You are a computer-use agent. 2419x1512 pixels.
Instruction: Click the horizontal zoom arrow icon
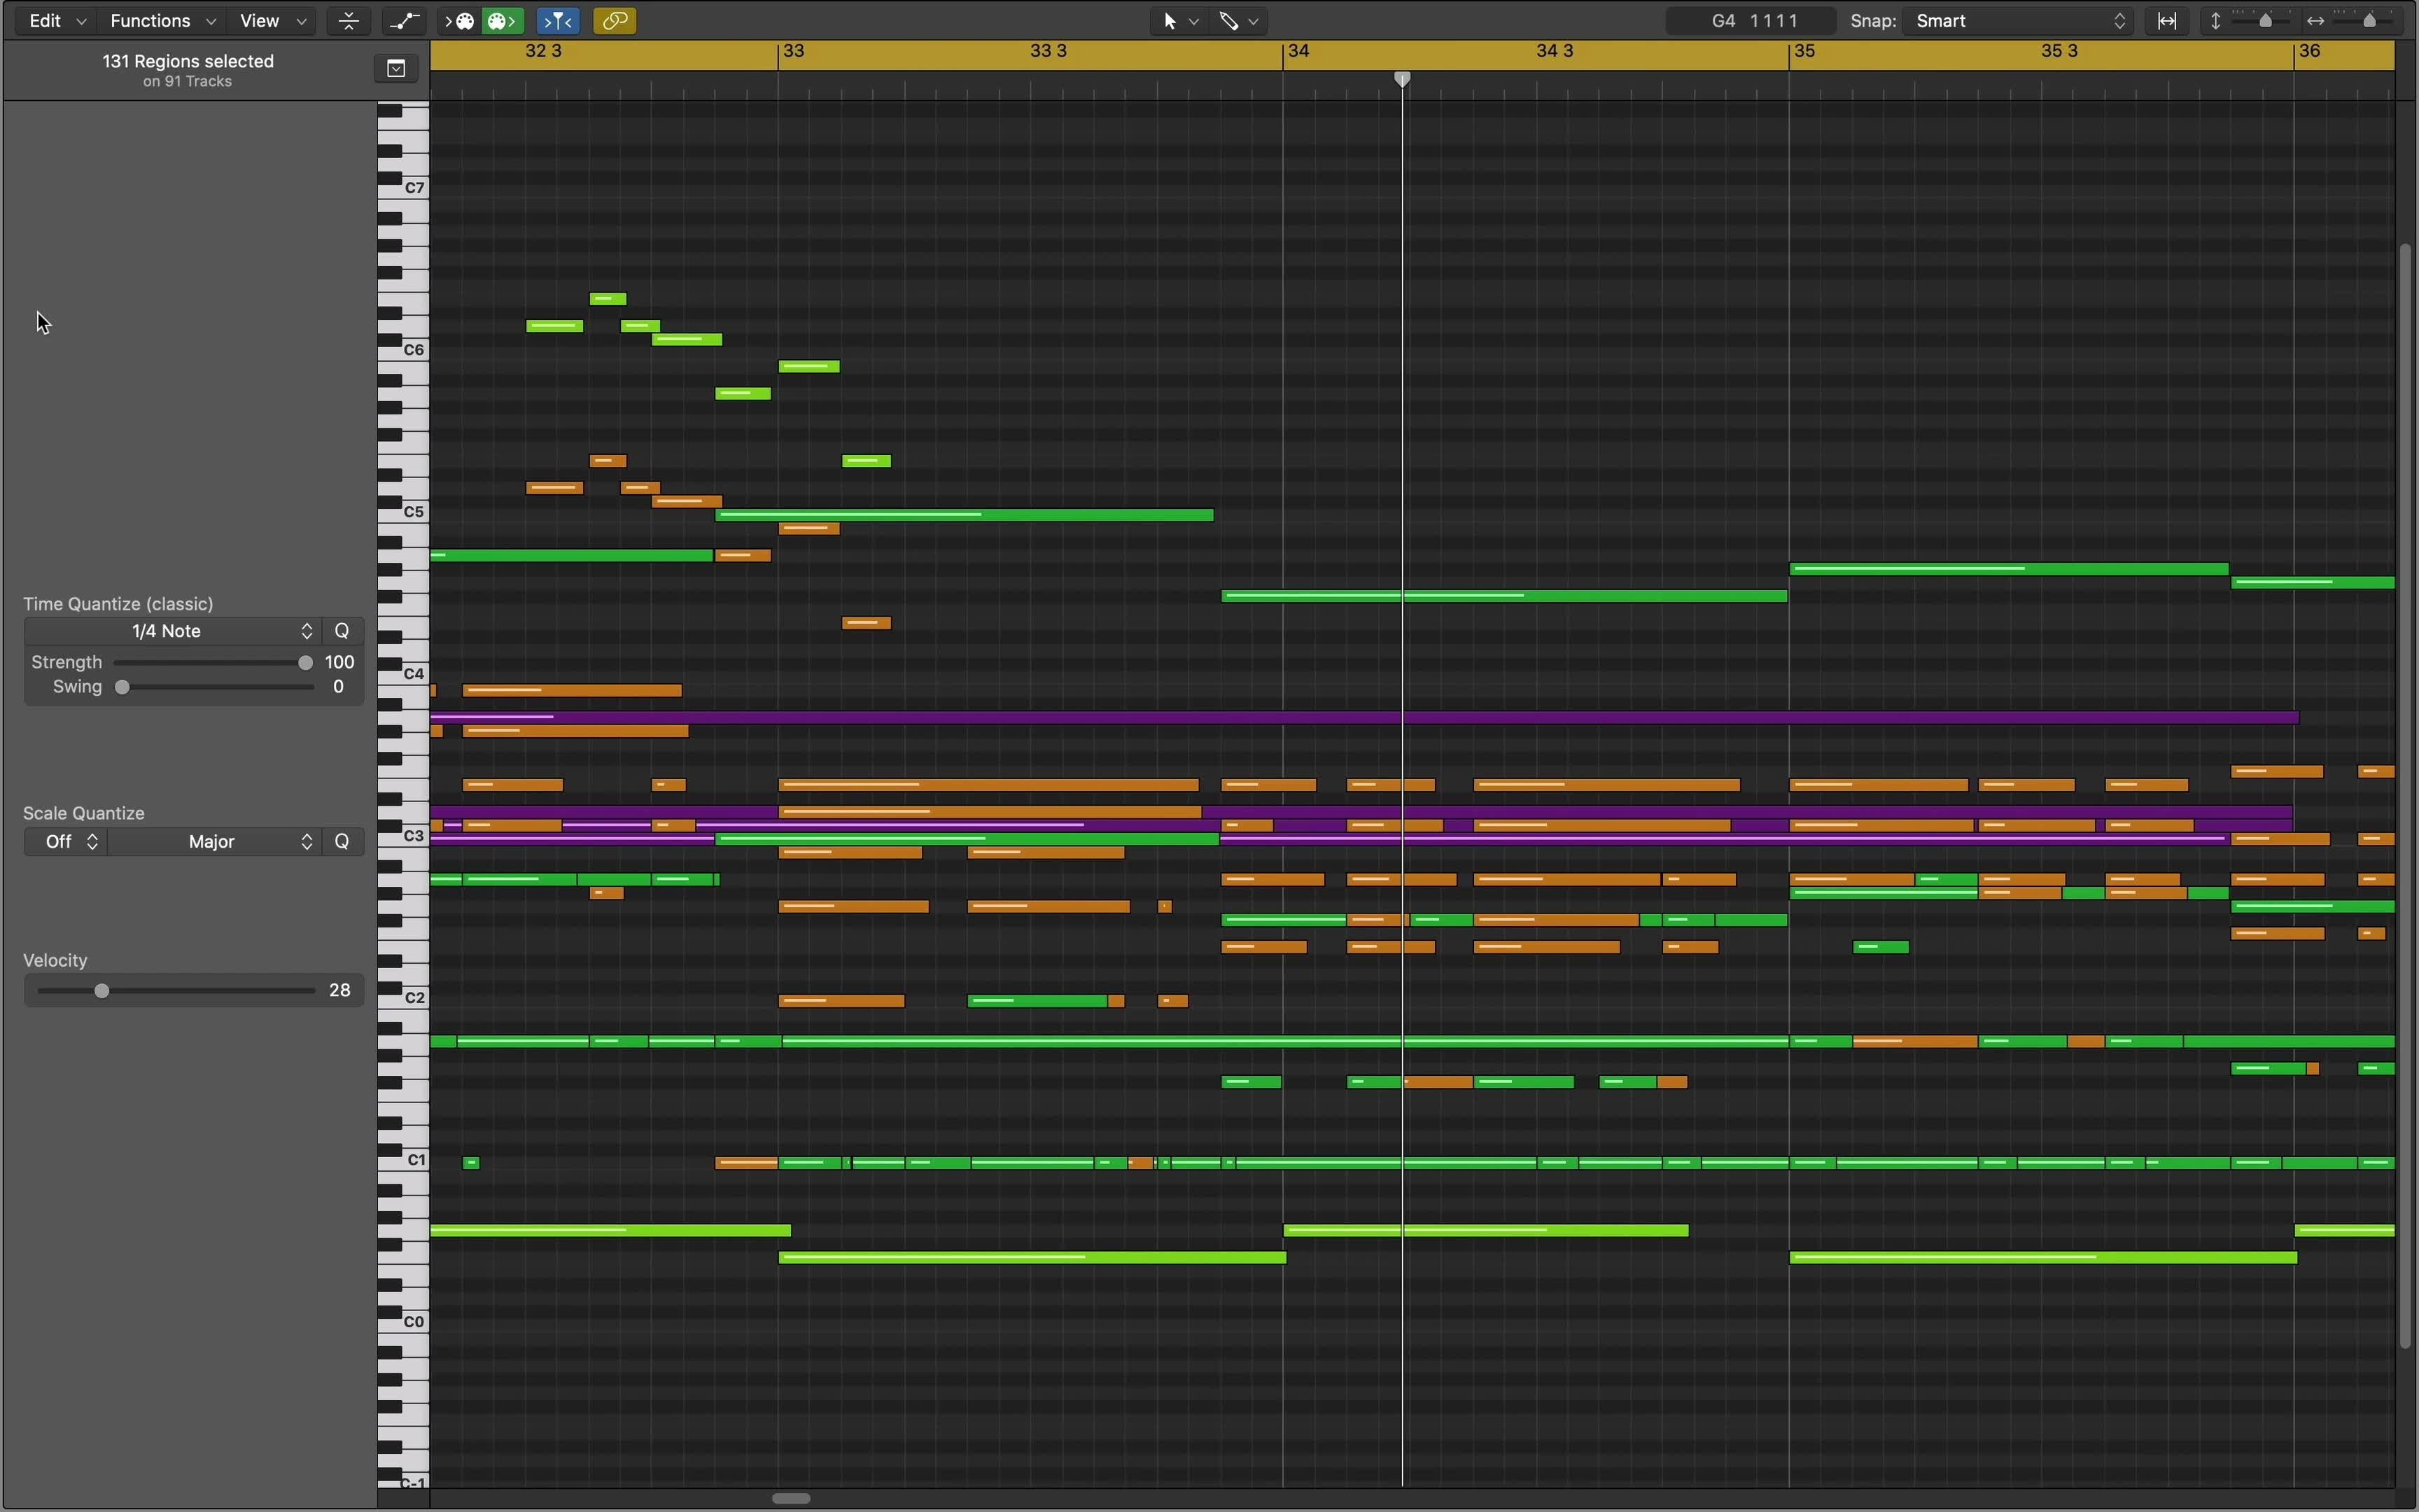[x=2316, y=21]
